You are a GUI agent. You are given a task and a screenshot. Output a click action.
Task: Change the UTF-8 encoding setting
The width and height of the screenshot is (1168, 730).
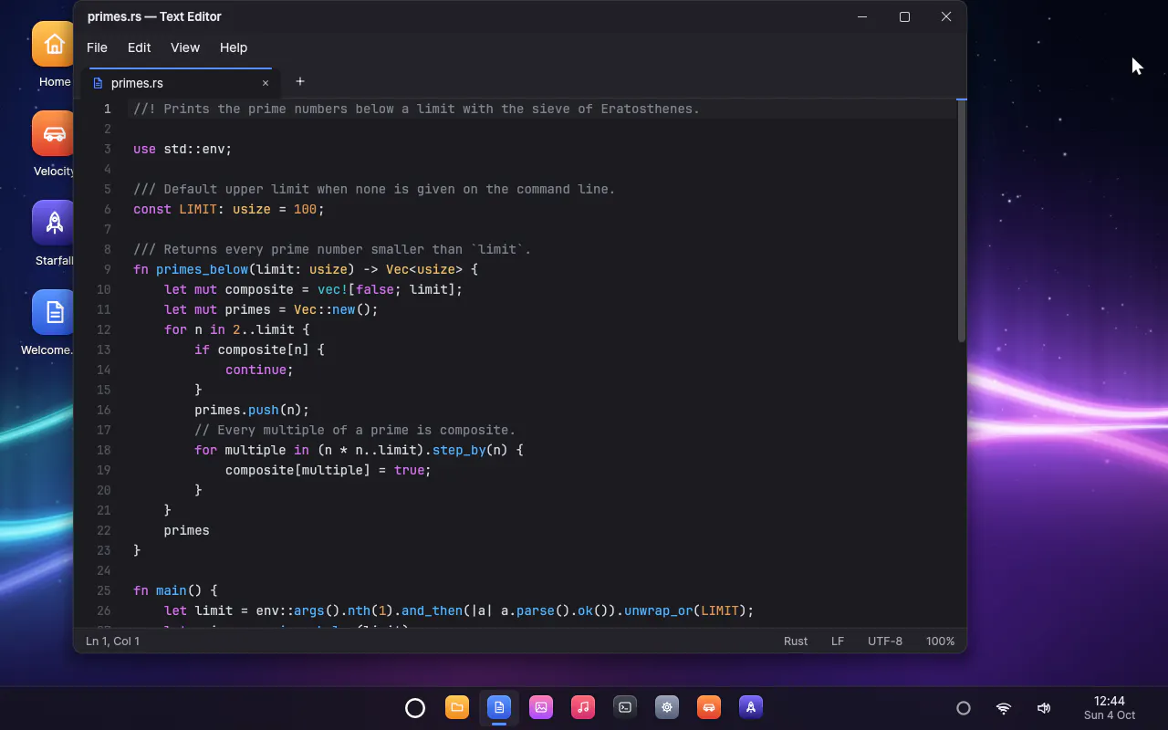click(x=885, y=641)
